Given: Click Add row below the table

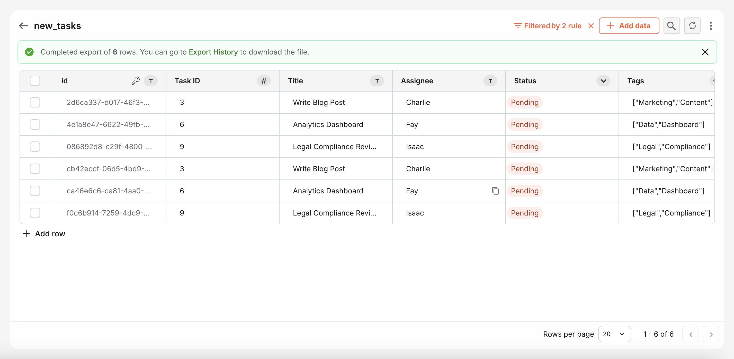Looking at the screenshot, I should 44,234.
